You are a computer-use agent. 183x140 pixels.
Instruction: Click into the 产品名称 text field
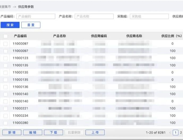[94, 16]
